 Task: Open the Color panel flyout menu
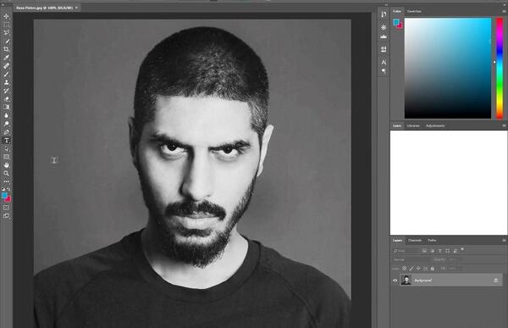click(504, 11)
